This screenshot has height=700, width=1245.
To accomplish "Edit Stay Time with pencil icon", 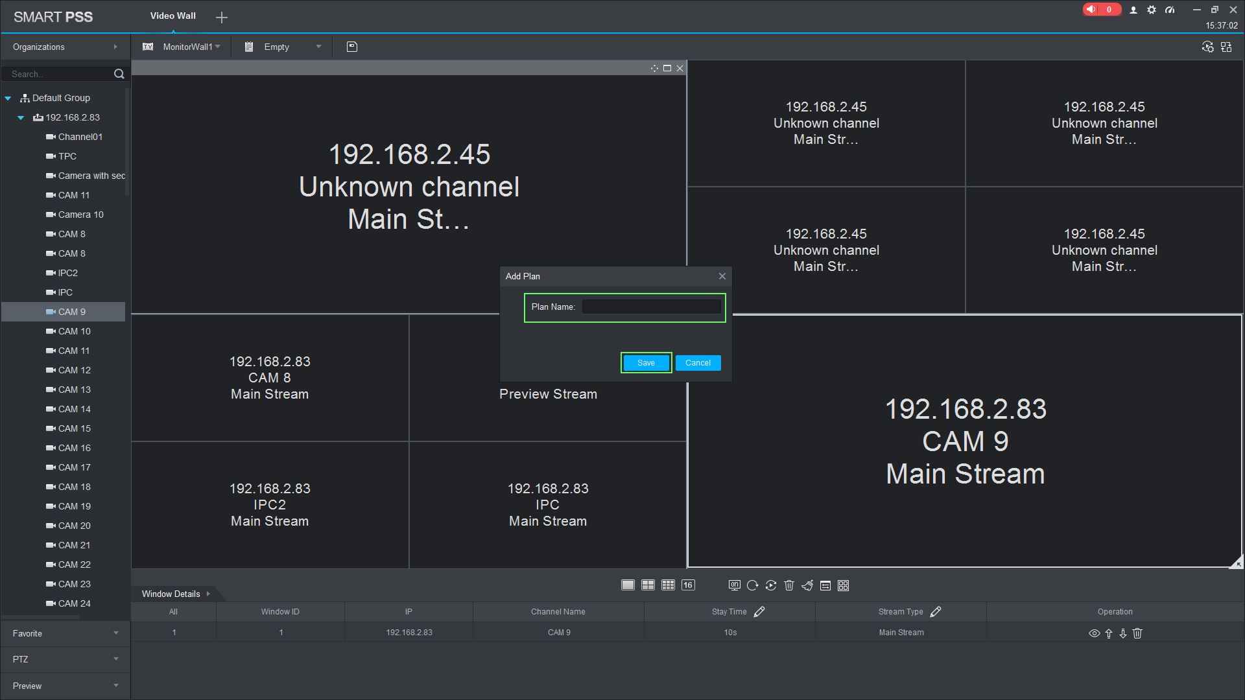I will (759, 612).
